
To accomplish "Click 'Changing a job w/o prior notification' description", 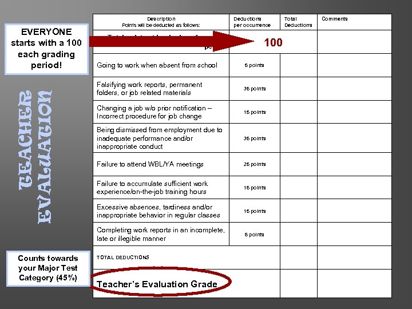I will tap(154, 112).
